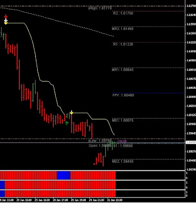Click the magenta candle countdown timer

122,141
